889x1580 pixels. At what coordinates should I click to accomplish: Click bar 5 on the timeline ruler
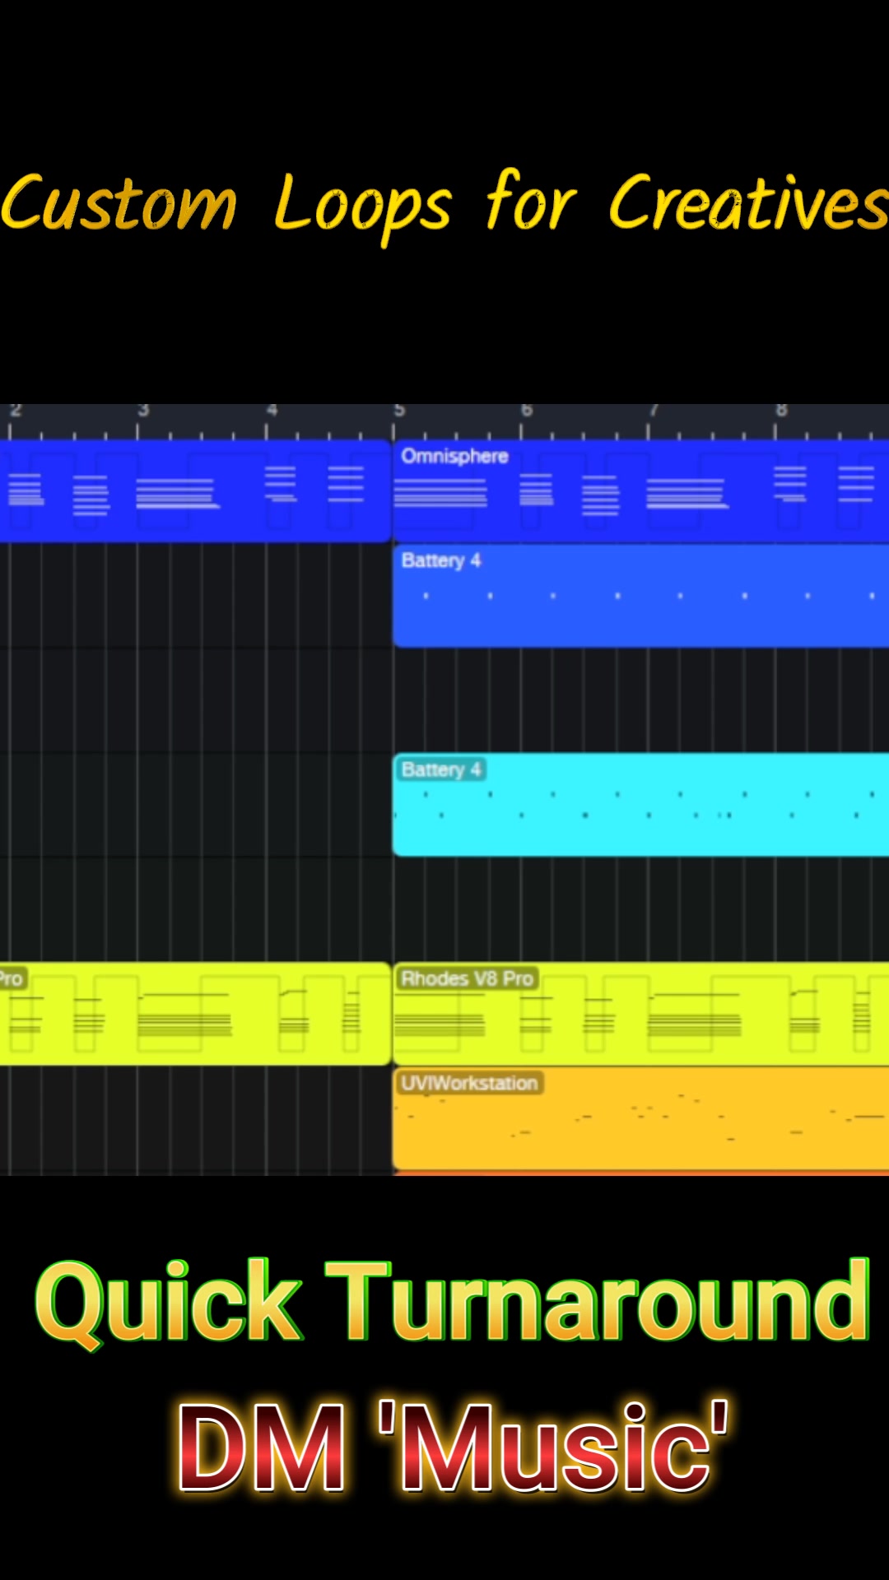pos(398,411)
